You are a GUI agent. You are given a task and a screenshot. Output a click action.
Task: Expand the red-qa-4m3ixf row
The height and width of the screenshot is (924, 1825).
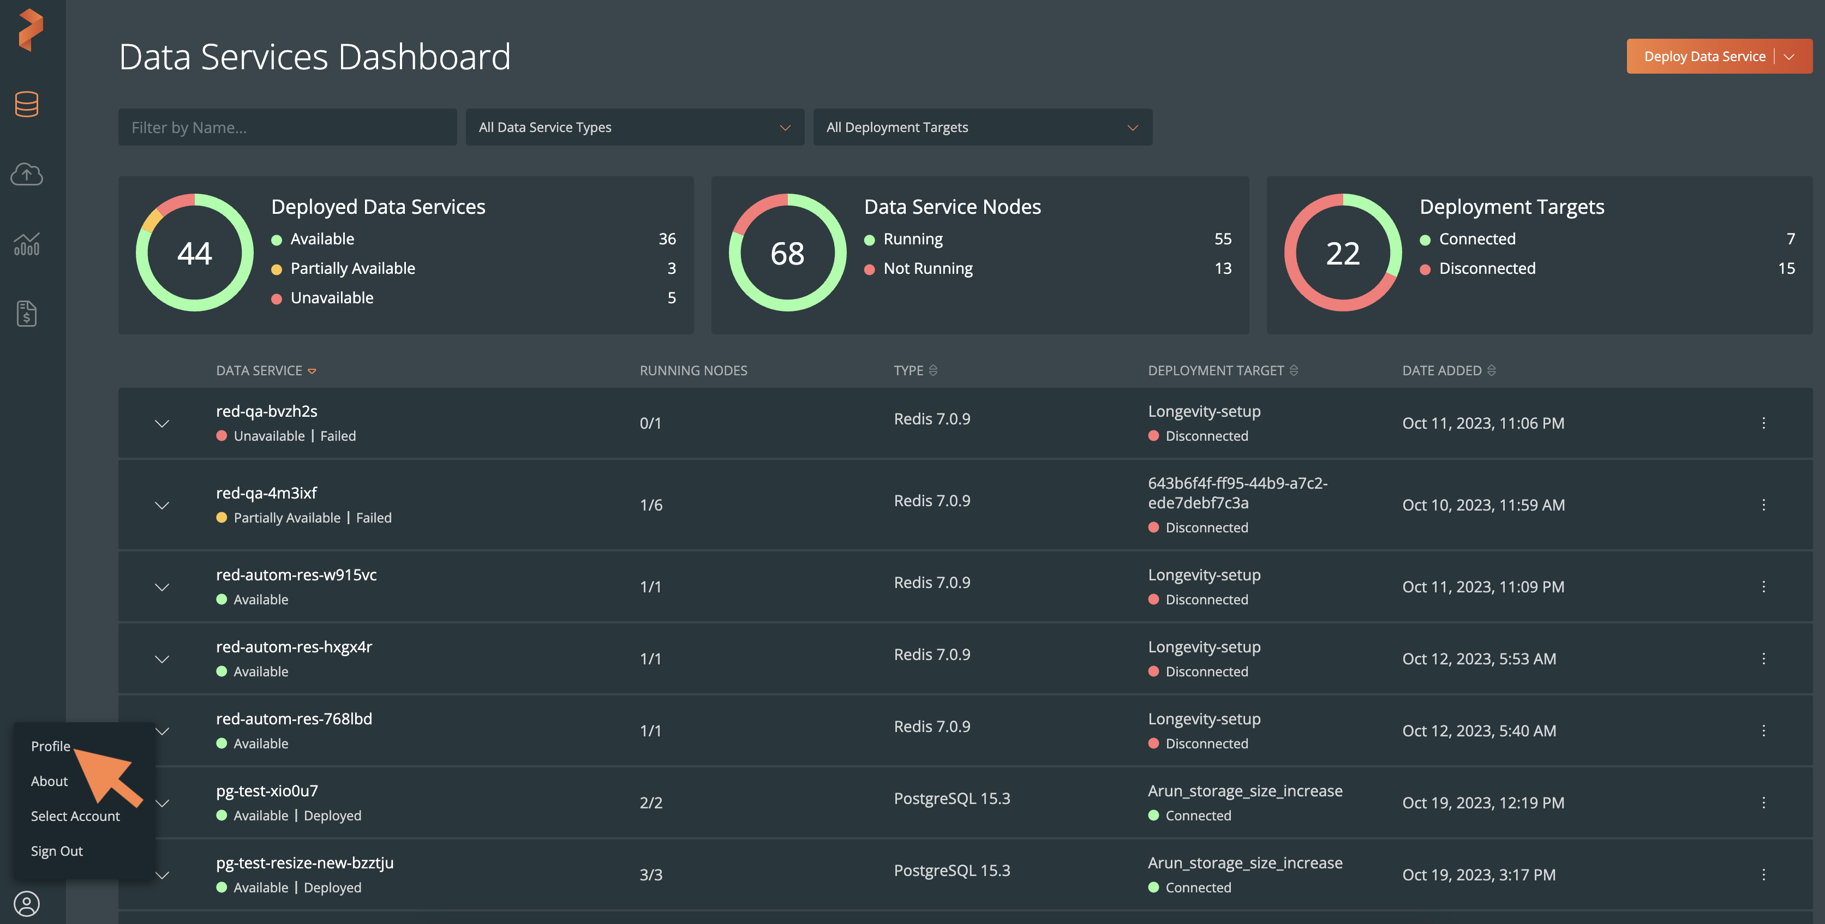[162, 506]
